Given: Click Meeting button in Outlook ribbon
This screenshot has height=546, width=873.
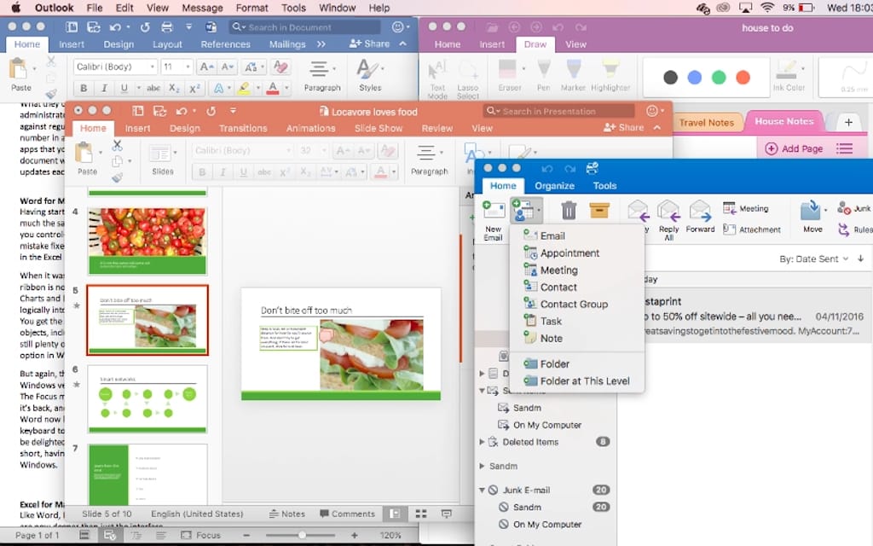Looking at the screenshot, I should click(x=745, y=208).
